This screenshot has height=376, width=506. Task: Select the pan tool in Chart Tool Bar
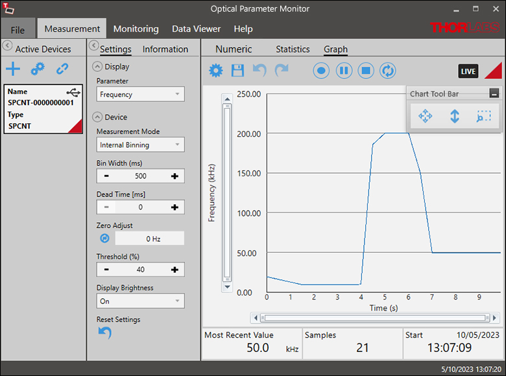[426, 116]
